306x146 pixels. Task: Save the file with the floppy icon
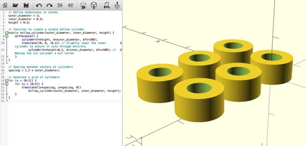coord(26,5)
